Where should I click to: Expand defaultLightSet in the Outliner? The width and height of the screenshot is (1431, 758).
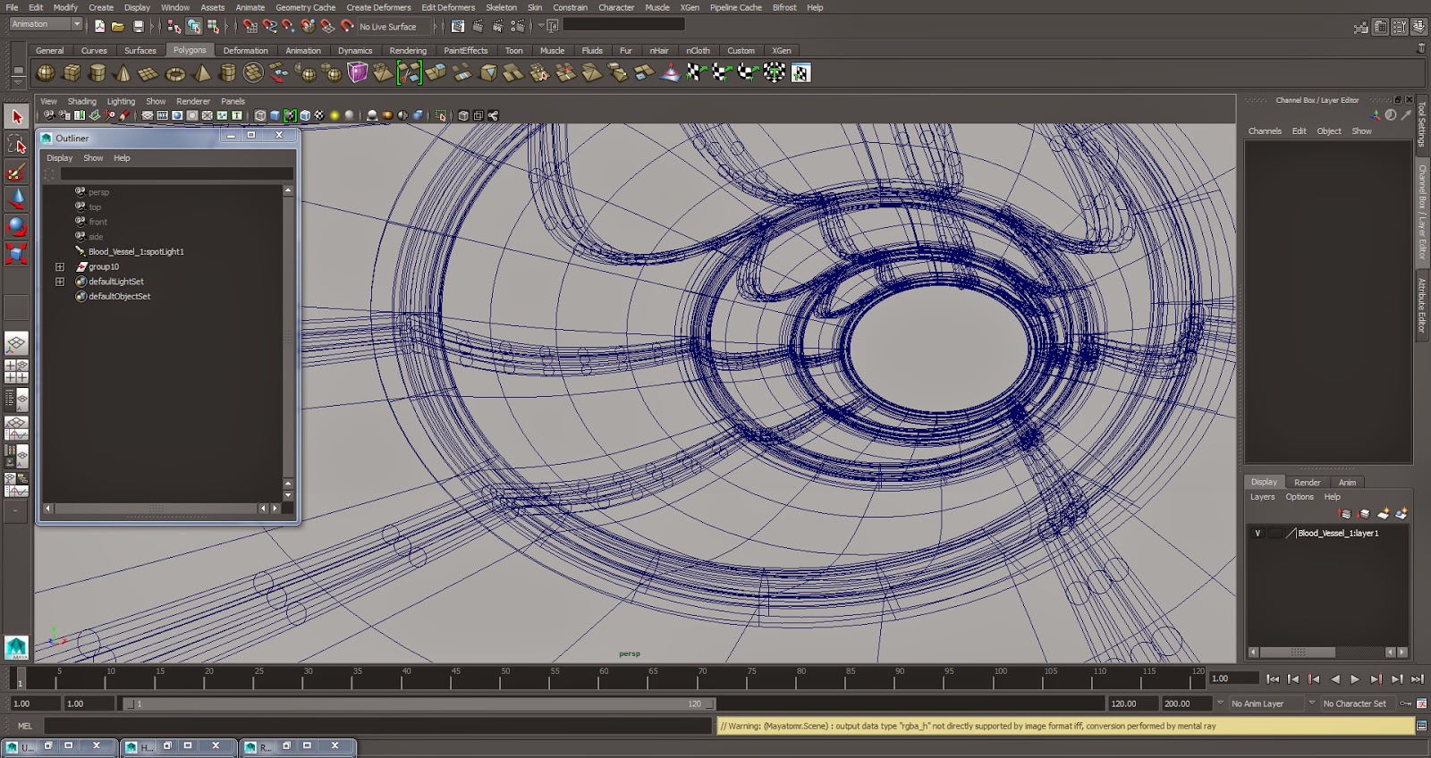60,282
